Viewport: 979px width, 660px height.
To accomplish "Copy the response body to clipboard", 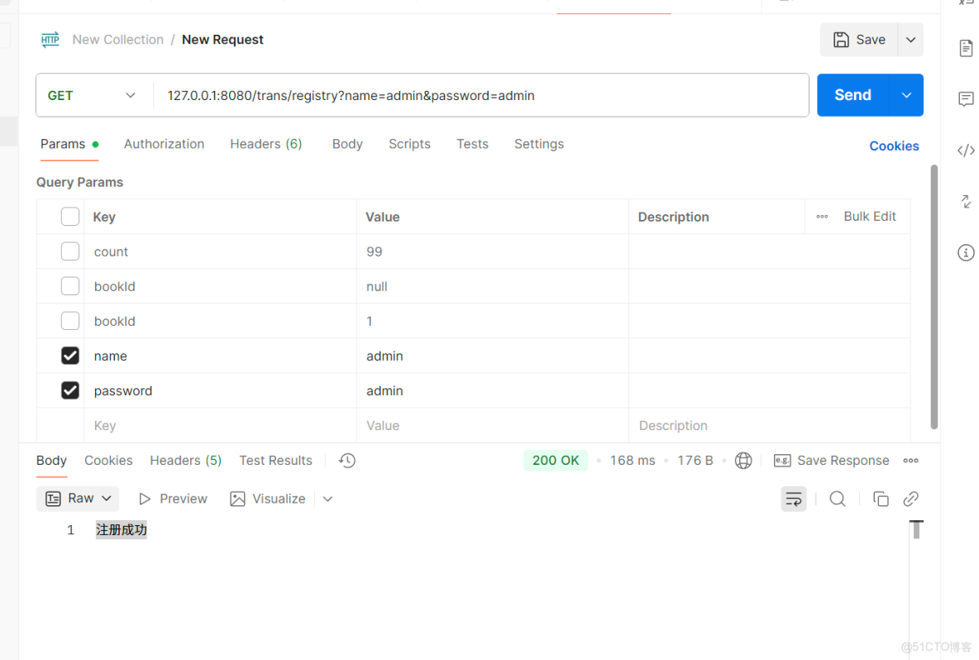I will [x=881, y=499].
